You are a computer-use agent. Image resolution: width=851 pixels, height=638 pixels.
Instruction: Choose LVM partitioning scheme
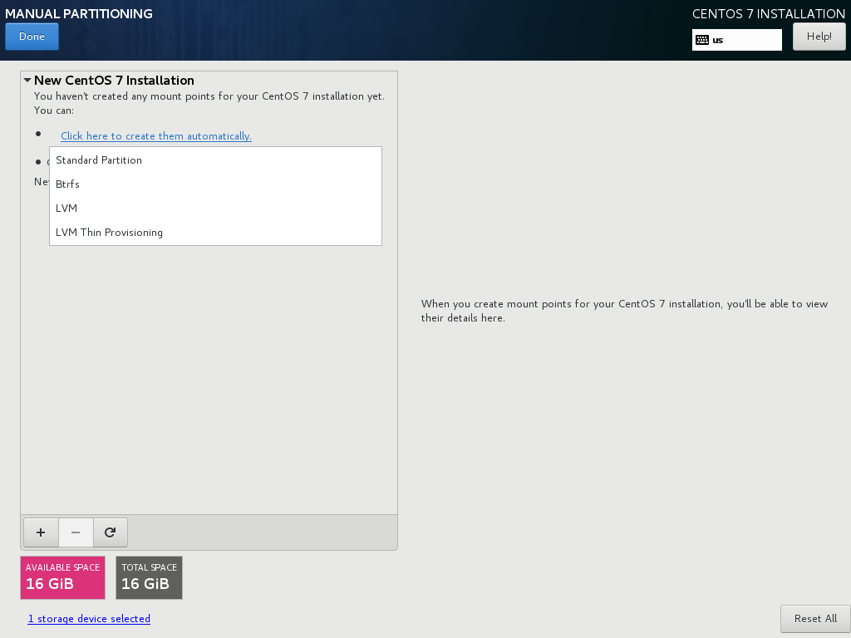215,209
